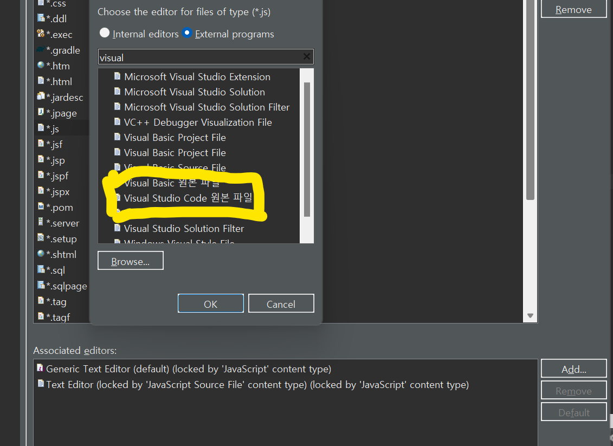Screen dimensions: 613x446
Task: Click Add... button for associated editors
Action: coord(573,369)
